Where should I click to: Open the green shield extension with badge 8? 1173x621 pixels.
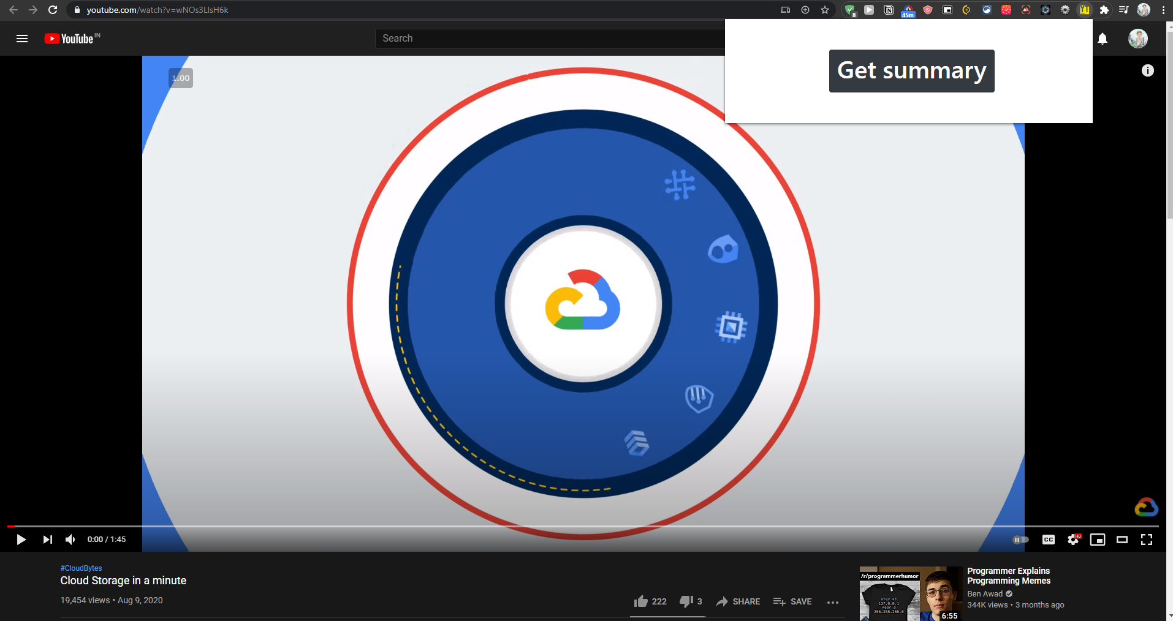click(x=849, y=10)
